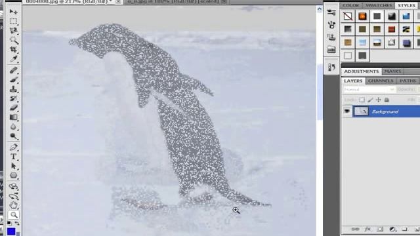Screen dimensions: 420x236
Task: Open the Adjustments tab
Action: pos(361,71)
